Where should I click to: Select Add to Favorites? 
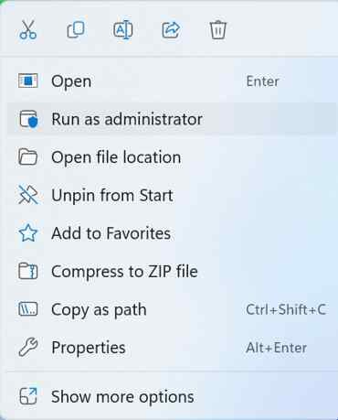tap(172, 233)
